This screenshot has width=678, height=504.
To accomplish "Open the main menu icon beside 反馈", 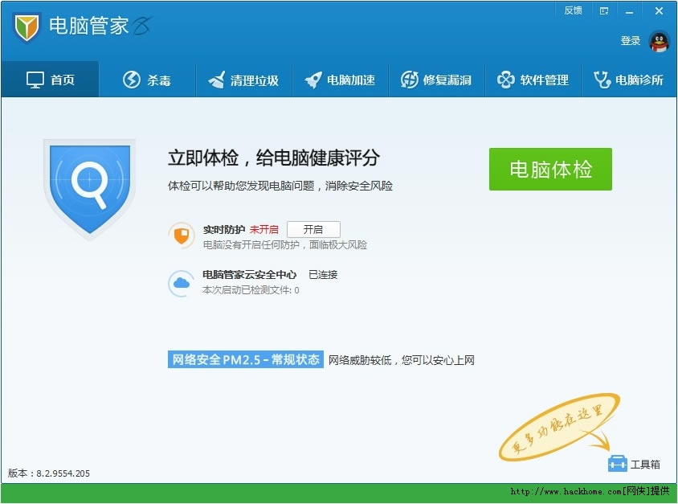I will point(604,10).
